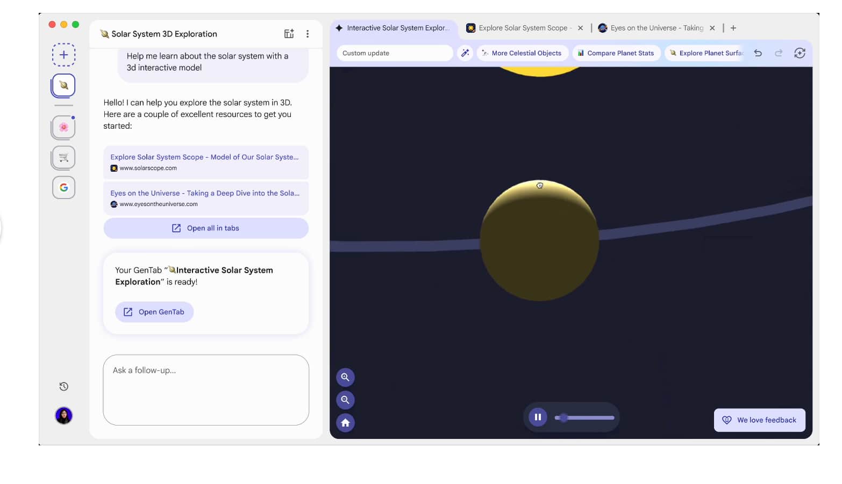Click the Explore Planet Surface suggestion
Screen dimensions: 842x484
(706, 53)
